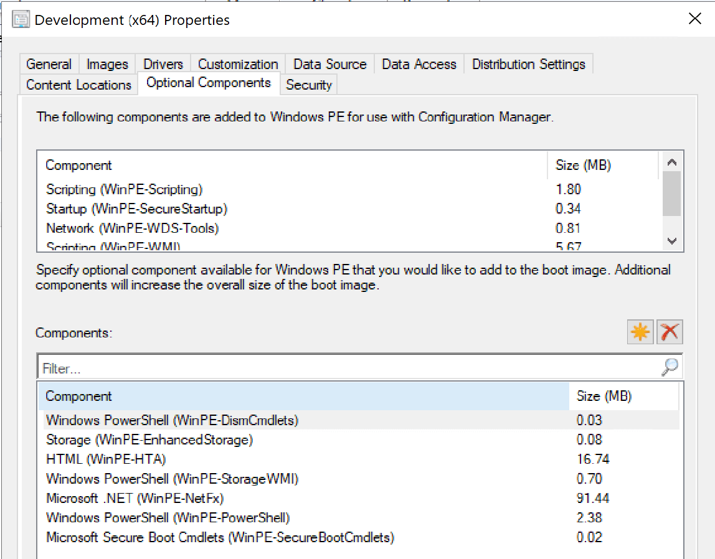Select the Data Source tab
715x559 pixels.
(329, 64)
